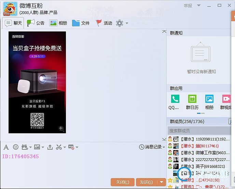Open the QQ phone group app
The height and width of the screenshot is (189, 235).
click(175, 102)
